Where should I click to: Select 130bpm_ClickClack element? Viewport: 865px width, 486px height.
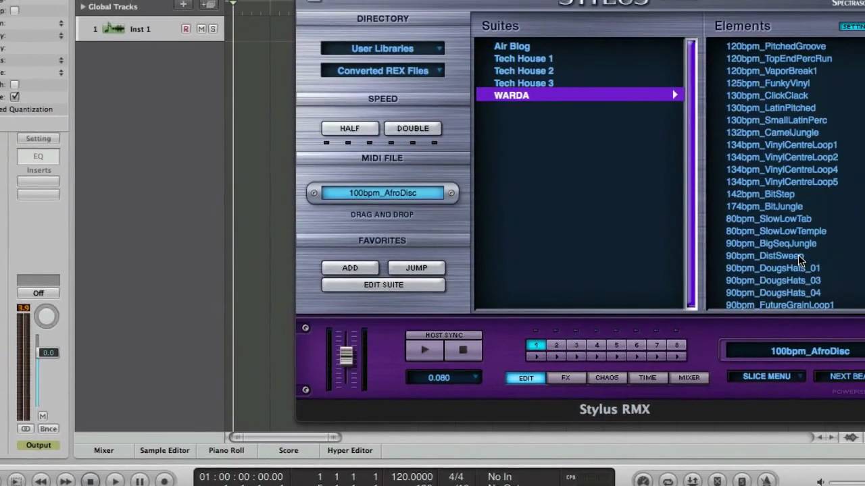767,96
